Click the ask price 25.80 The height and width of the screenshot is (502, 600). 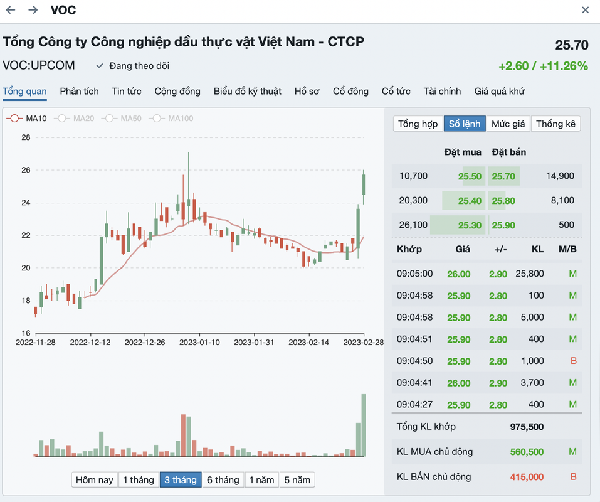(503, 201)
